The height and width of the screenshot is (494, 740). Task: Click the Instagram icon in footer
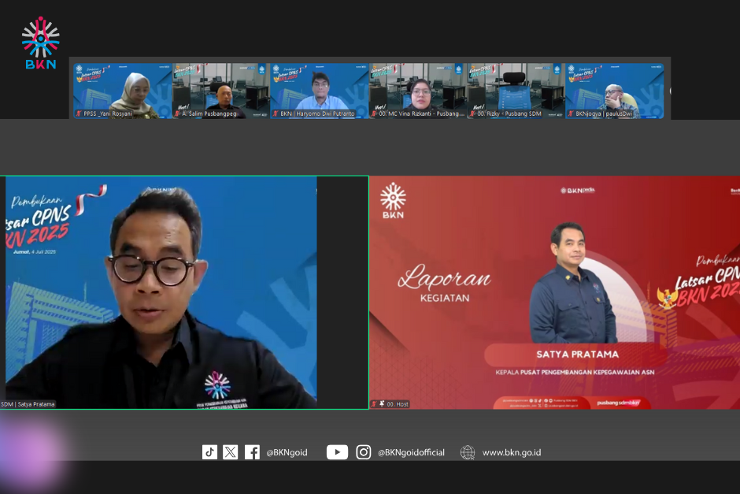tap(363, 452)
